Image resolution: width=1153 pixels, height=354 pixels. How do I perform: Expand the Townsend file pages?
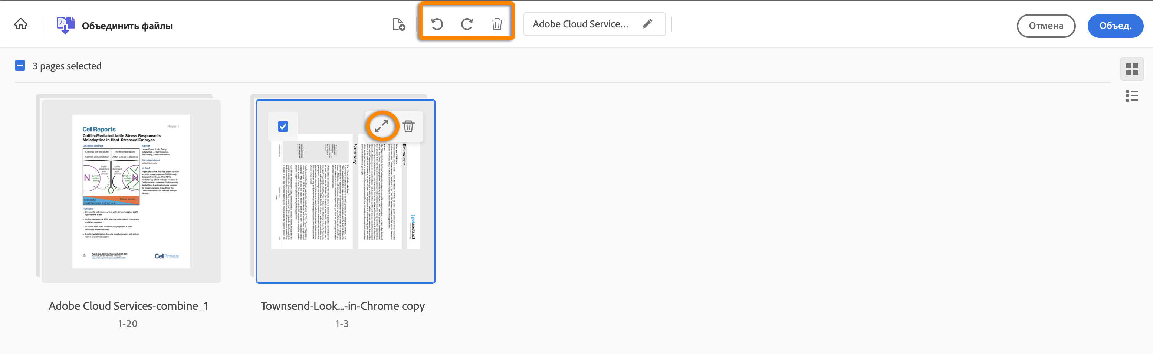coord(381,126)
